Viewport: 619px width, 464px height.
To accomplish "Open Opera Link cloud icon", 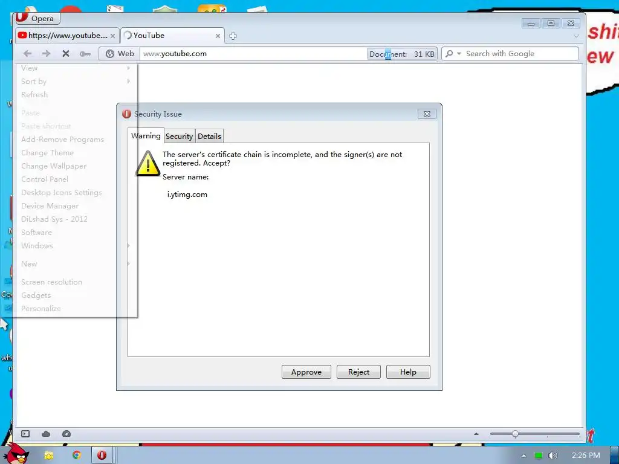I will 46,434.
